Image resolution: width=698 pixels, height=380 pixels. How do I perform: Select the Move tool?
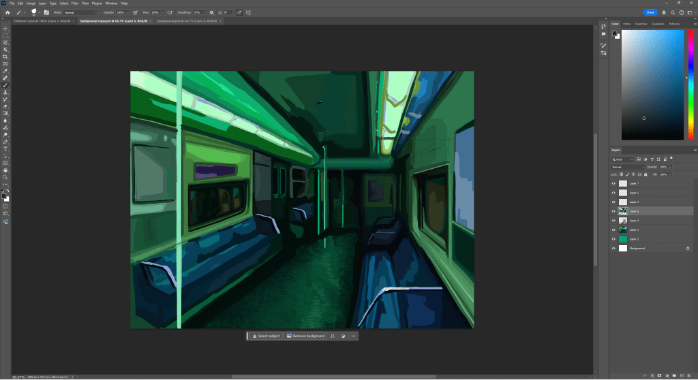point(5,28)
